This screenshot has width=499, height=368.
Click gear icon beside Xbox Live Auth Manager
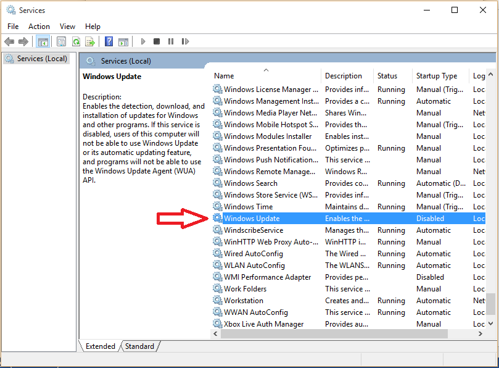[x=217, y=324]
